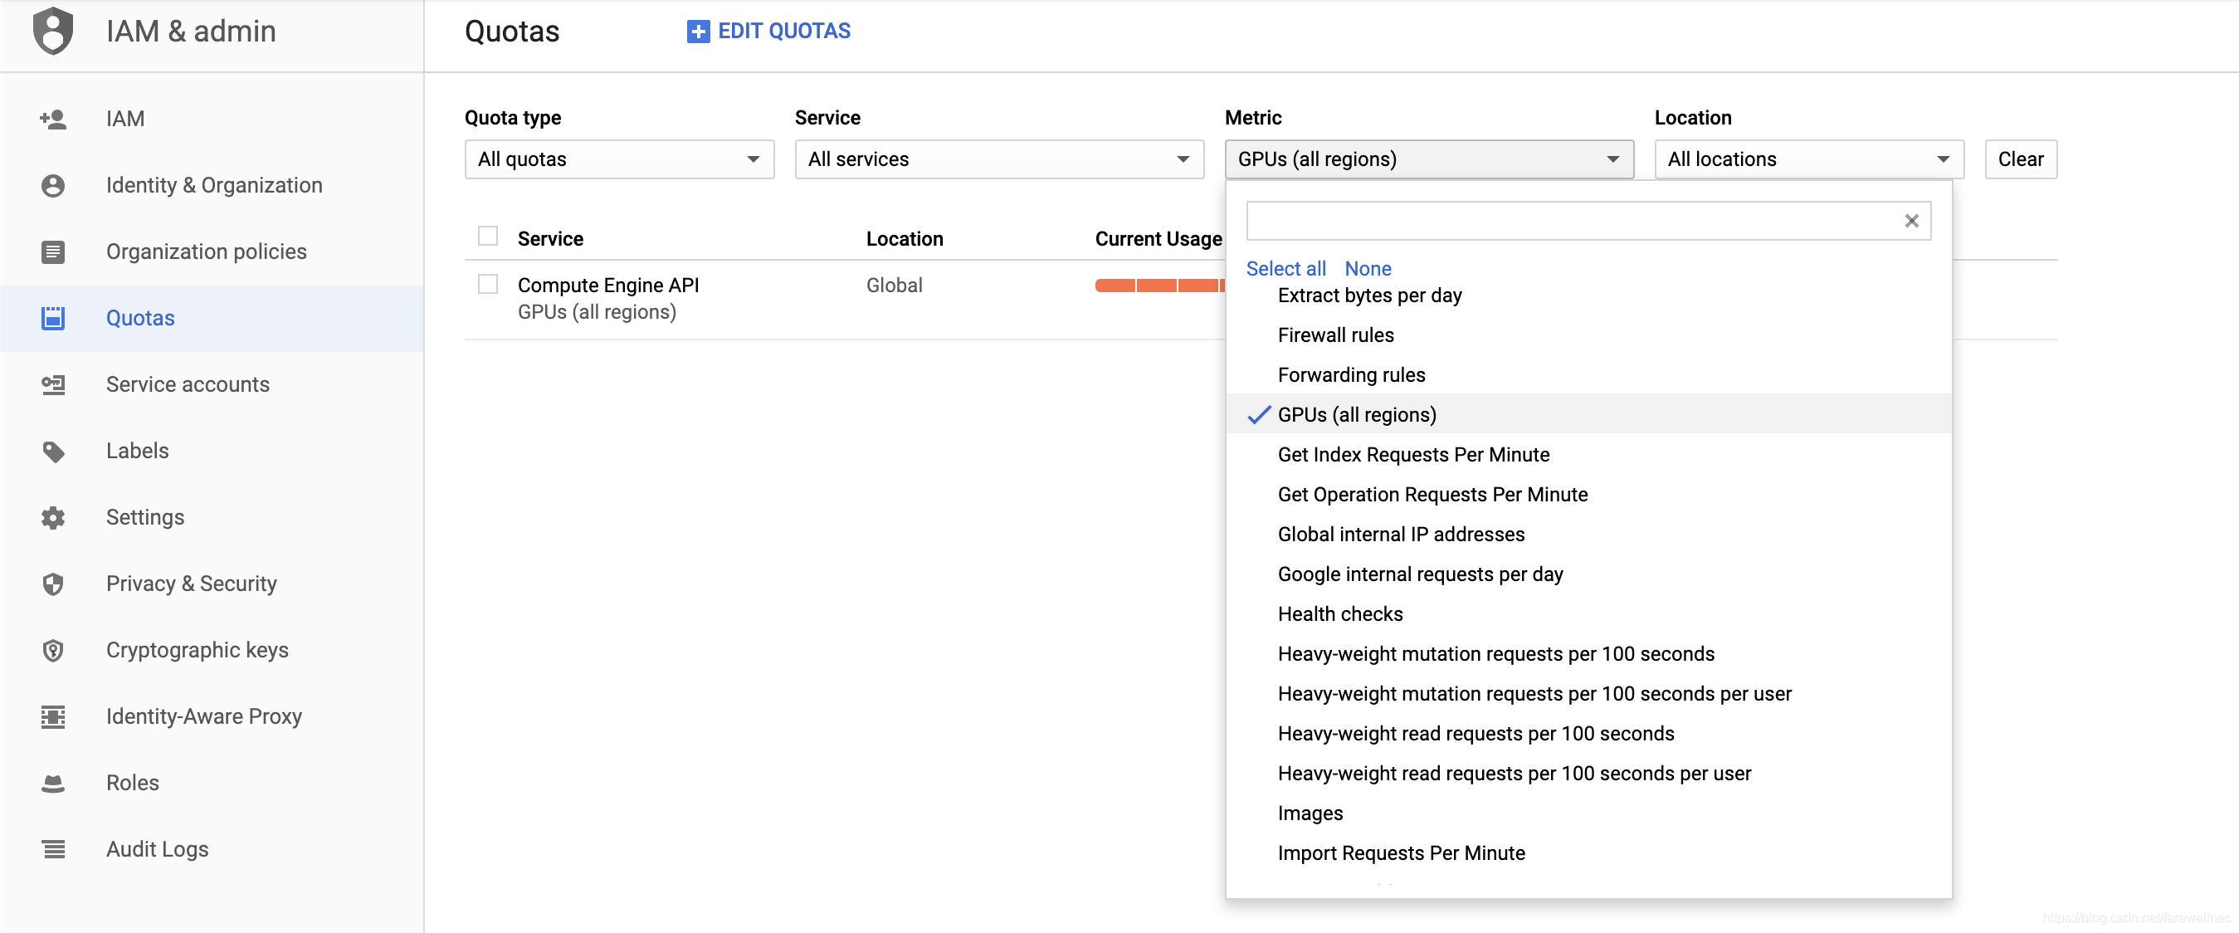This screenshot has width=2239, height=933.
Task: Click the orange Current Usage bar
Action: (x=1159, y=286)
